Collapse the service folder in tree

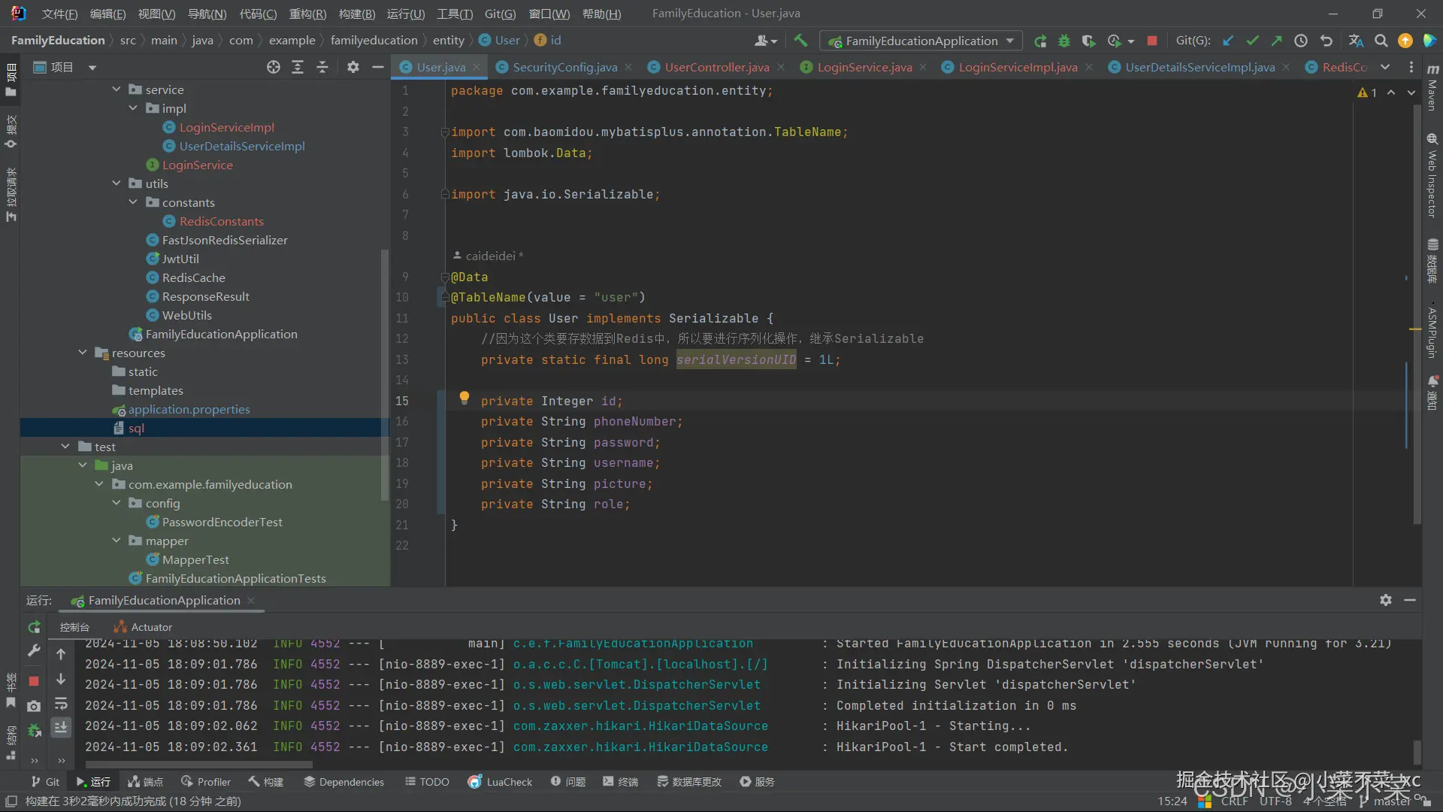116,89
